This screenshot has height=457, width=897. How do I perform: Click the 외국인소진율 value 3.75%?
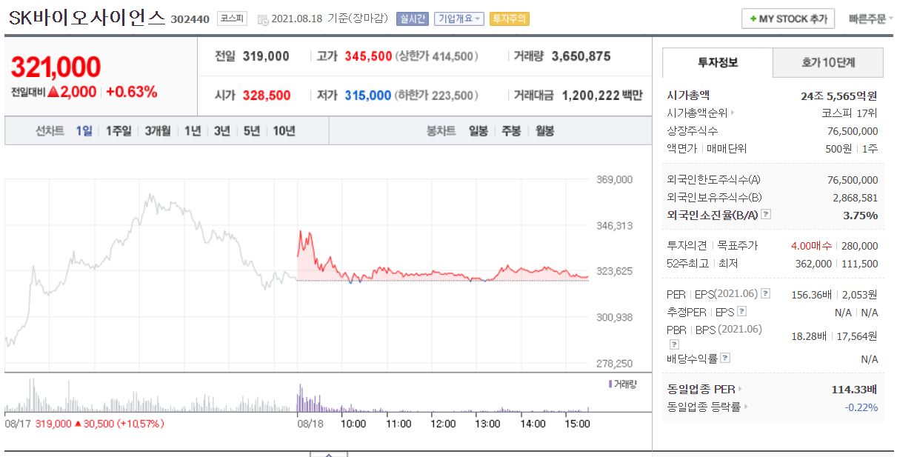[861, 216]
